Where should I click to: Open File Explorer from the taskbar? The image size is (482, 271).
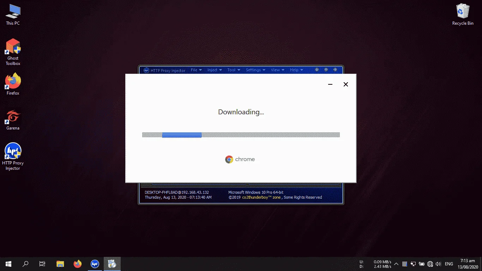(60, 264)
